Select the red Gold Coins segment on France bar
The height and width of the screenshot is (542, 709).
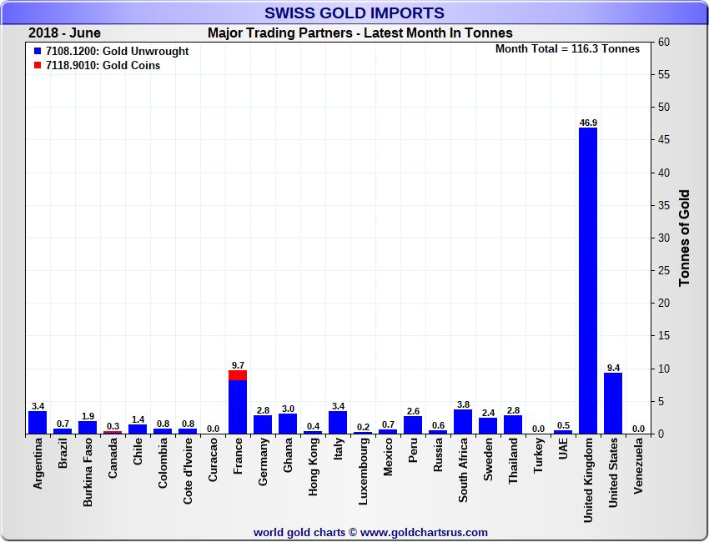238,375
